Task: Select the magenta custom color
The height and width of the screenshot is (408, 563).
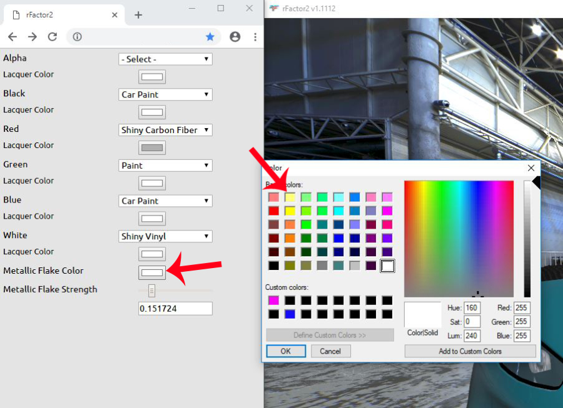Action: [273, 301]
